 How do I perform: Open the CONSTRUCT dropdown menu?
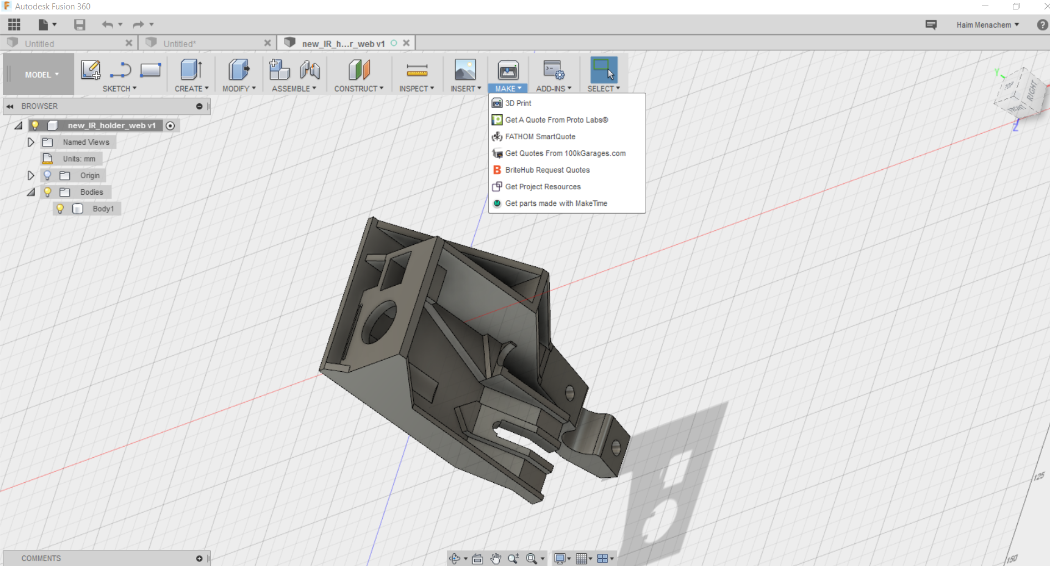[359, 88]
